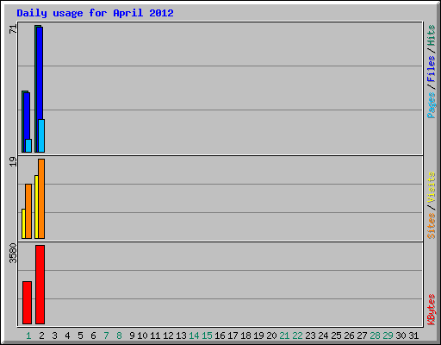This screenshot has width=441, height=345.
Task: Click day 23 on the x-axis
Action: [310, 336]
